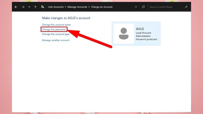Open address bar history dropdown

coord(136,7)
